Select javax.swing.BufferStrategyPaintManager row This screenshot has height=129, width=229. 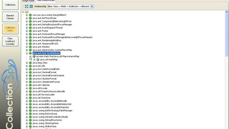tap(53, 111)
